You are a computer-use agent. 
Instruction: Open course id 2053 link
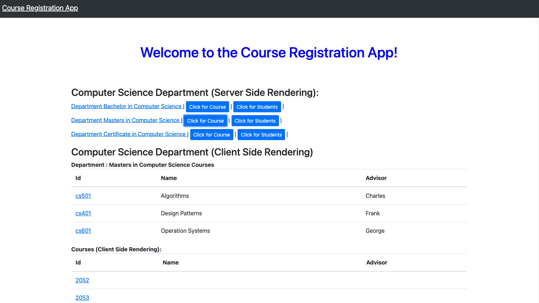tap(82, 298)
